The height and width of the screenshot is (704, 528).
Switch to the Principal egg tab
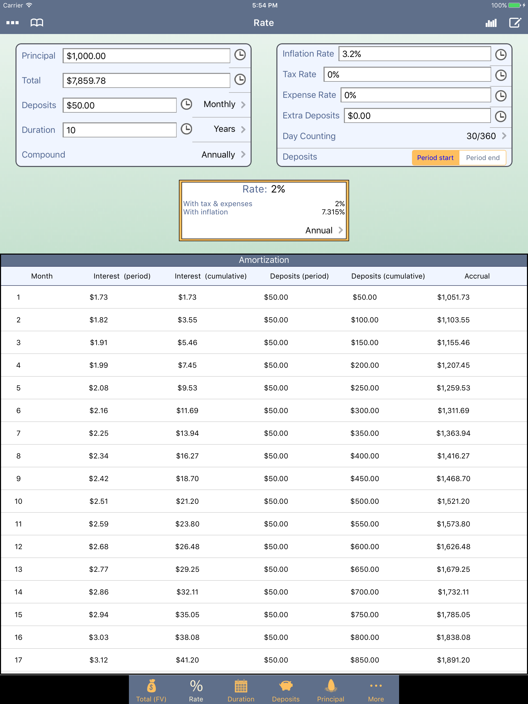click(331, 690)
